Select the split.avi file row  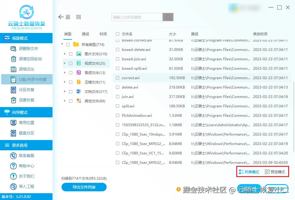coord(202,106)
